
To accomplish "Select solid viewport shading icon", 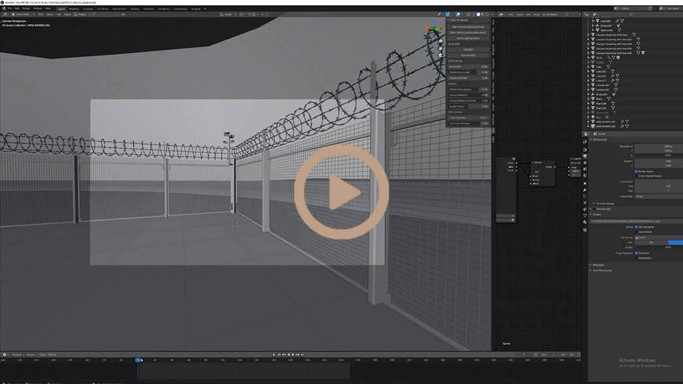I will coord(479,14).
